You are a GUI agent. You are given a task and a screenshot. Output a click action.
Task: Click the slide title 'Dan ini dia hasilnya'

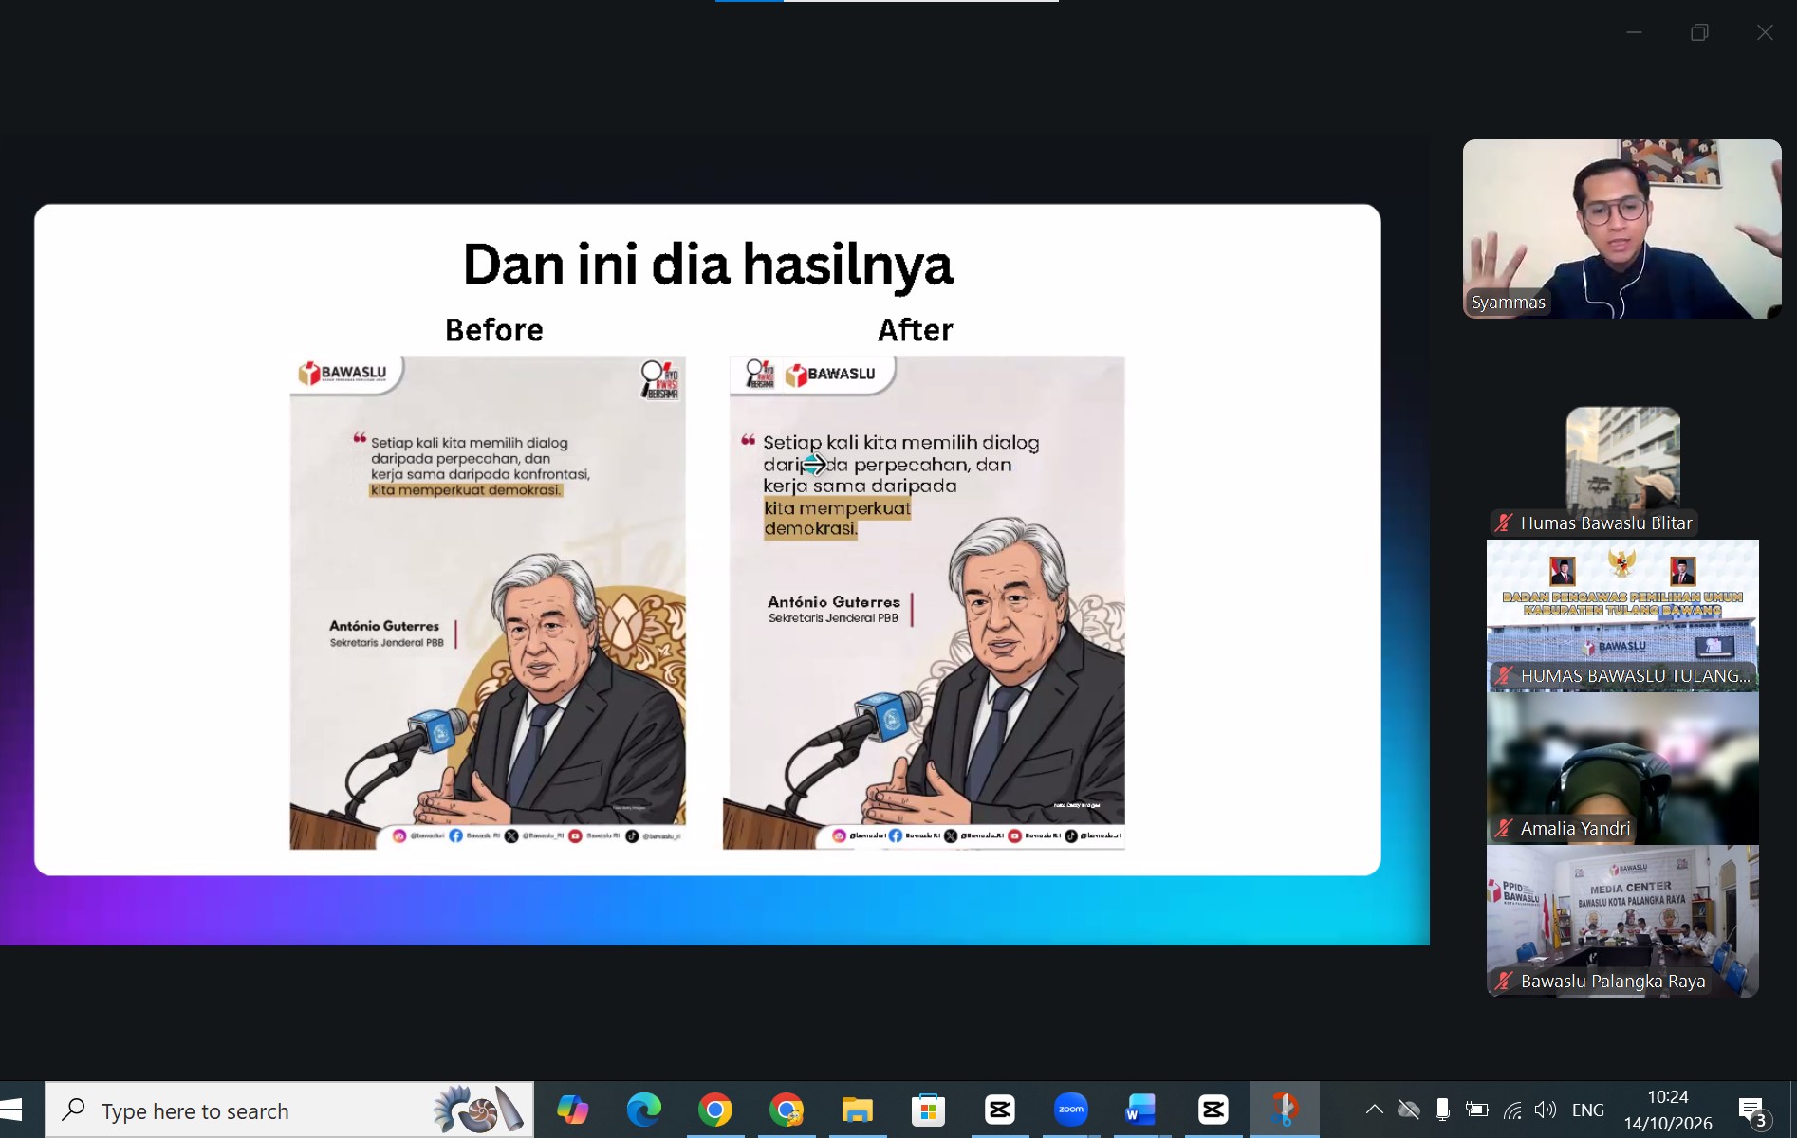click(x=708, y=265)
